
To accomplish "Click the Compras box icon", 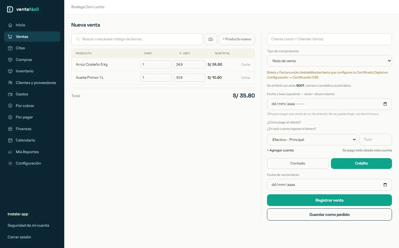I will pos(10,60).
